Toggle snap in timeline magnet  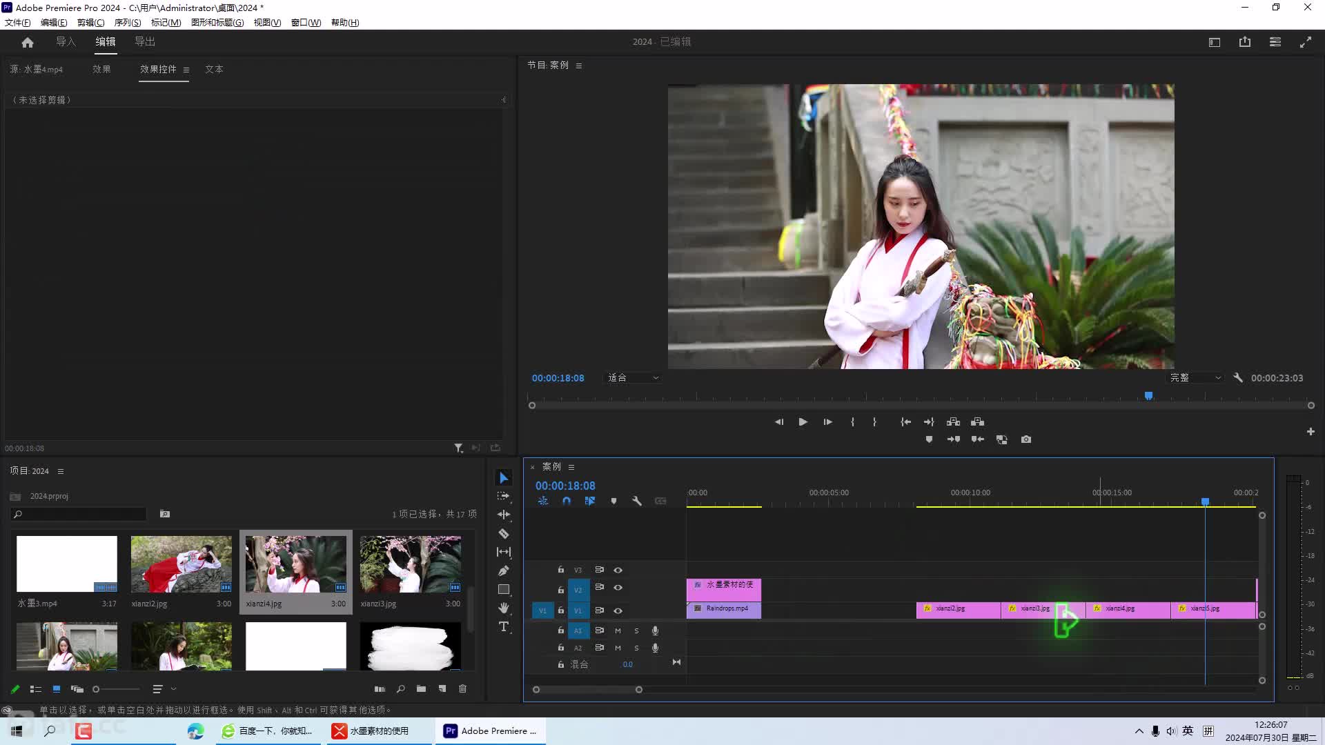pos(567,501)
